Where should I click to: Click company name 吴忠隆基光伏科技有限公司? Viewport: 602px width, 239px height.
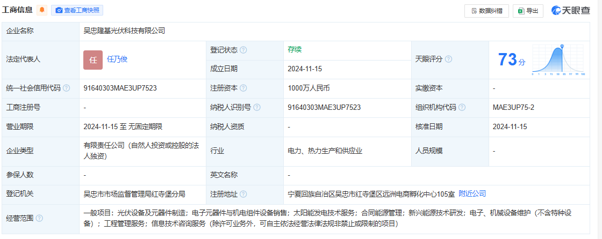(124, 31)
